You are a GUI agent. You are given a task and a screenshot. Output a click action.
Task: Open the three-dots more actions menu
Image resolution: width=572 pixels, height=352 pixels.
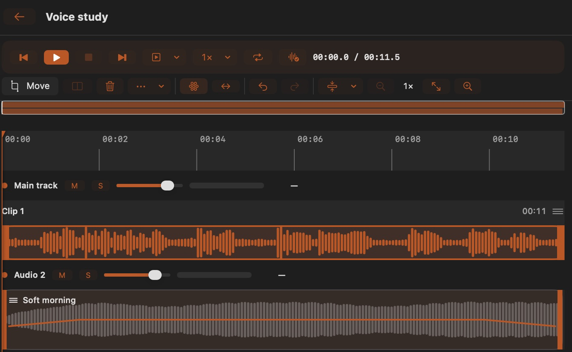point(141,86)
